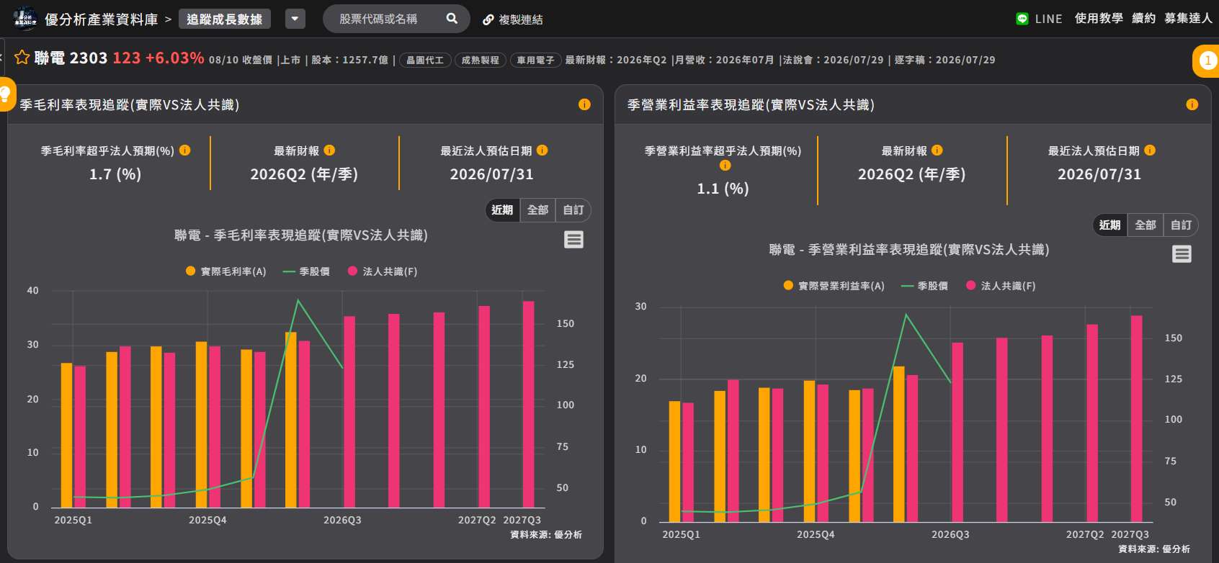
Task: Click the 聯電 - 季毛利率表現追蹤 chart title
Action: [301, 235]
